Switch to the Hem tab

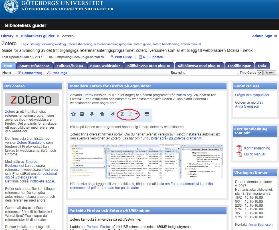(x=8, y=66)
